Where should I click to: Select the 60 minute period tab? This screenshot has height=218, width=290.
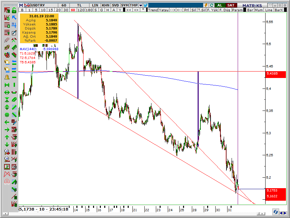tap(73, 10)
